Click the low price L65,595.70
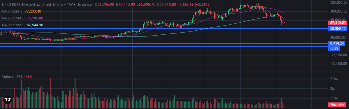The width and height of the screenshot is (349, 109). (x=146, y=5)
